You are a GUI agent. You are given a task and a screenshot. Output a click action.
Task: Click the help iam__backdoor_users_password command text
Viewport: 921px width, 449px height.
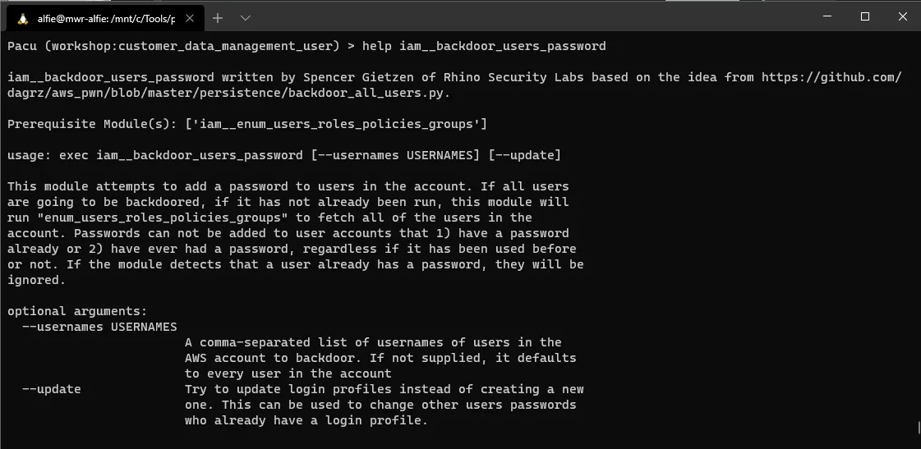[x=484, y=46]
